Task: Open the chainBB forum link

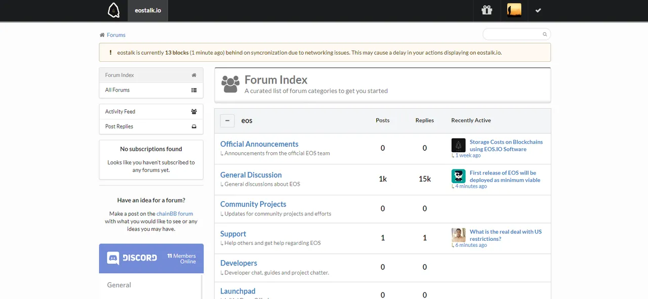Action: point(175,214)
